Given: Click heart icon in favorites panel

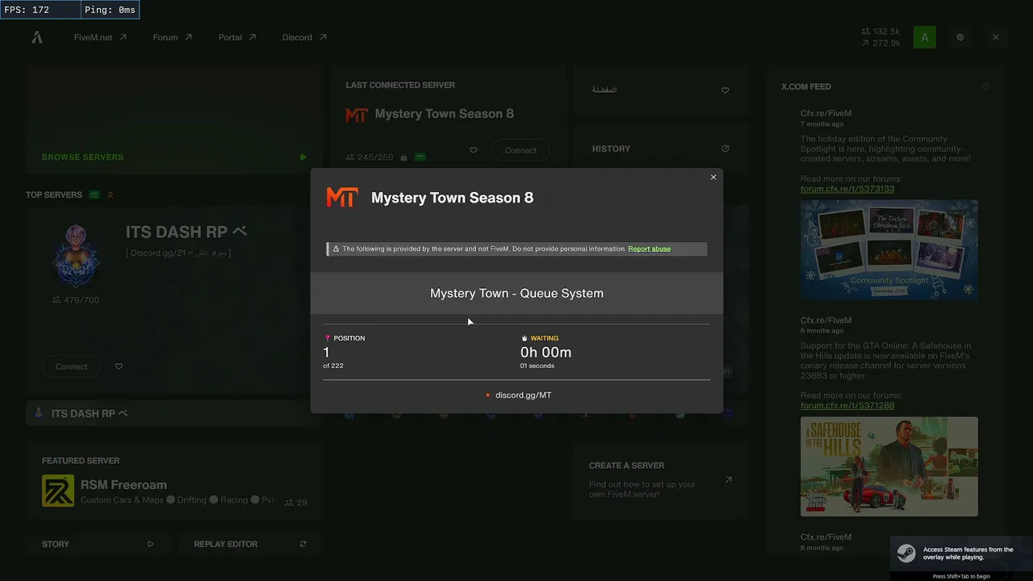Looking at the screenshot, I should (726, 90).
